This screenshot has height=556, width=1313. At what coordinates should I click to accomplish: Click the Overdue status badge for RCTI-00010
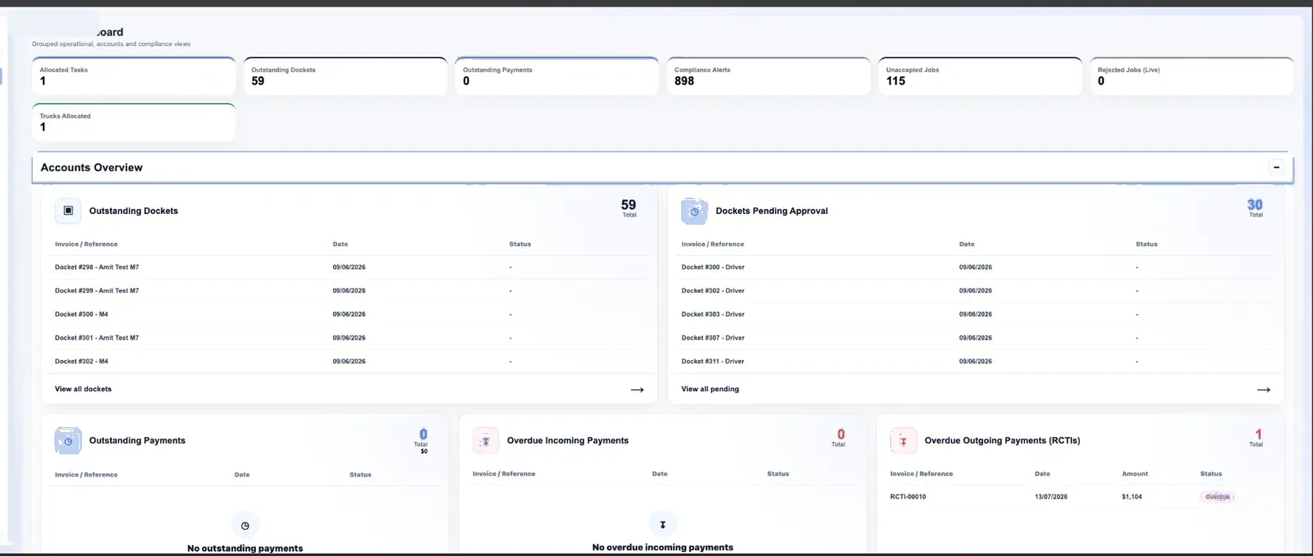point(1218,497)
